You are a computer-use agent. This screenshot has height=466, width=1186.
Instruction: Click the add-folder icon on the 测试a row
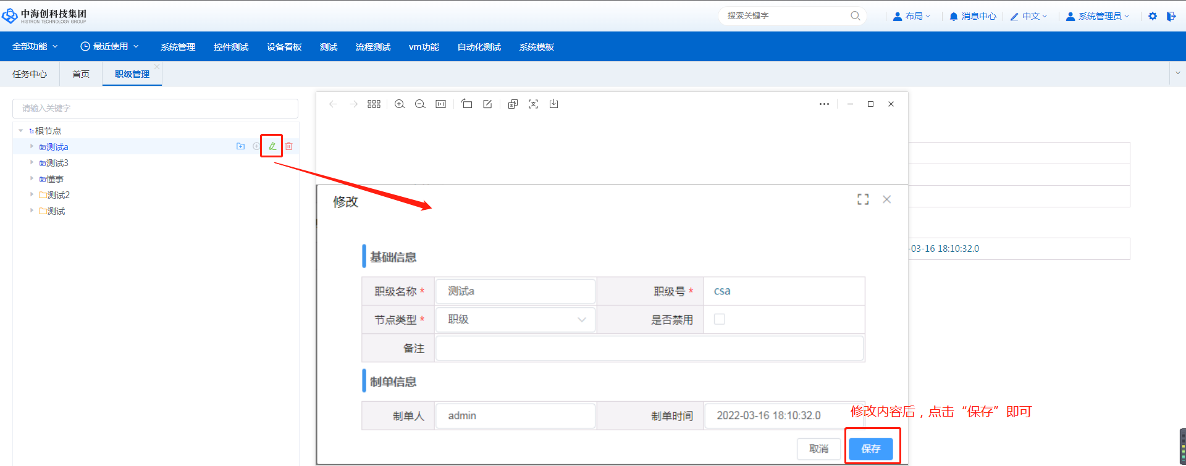[240, 146]
